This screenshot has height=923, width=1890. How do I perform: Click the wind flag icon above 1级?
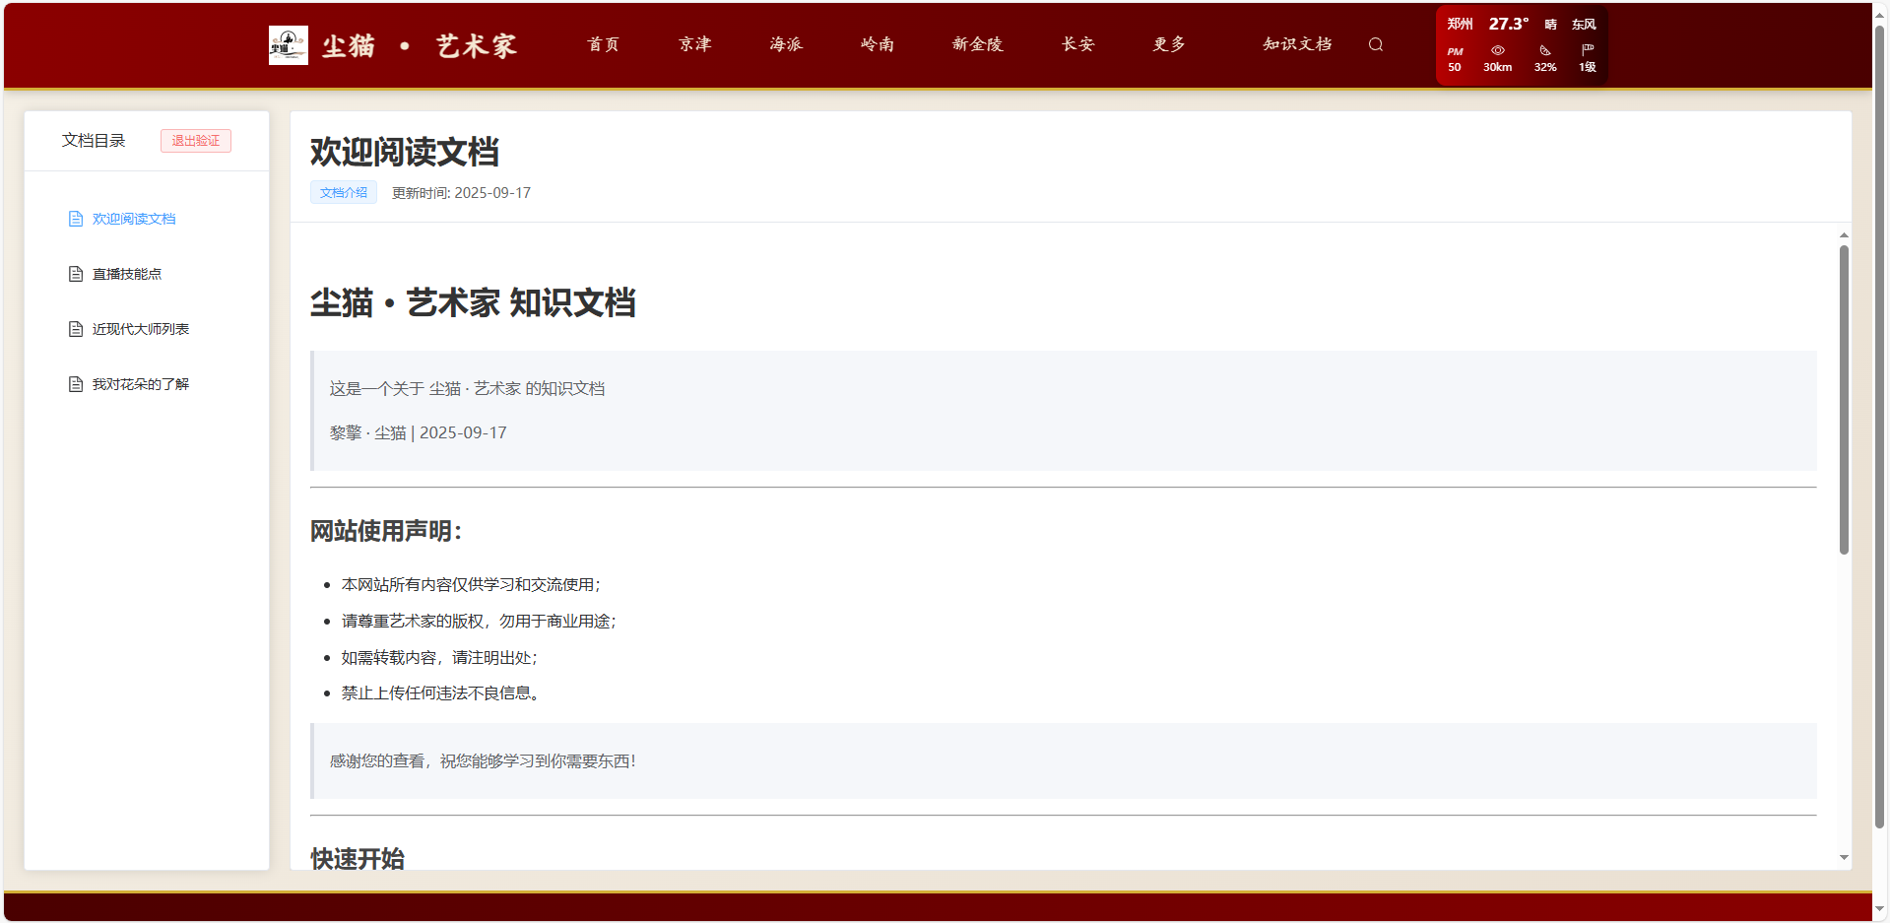[x=1587, y=50]
